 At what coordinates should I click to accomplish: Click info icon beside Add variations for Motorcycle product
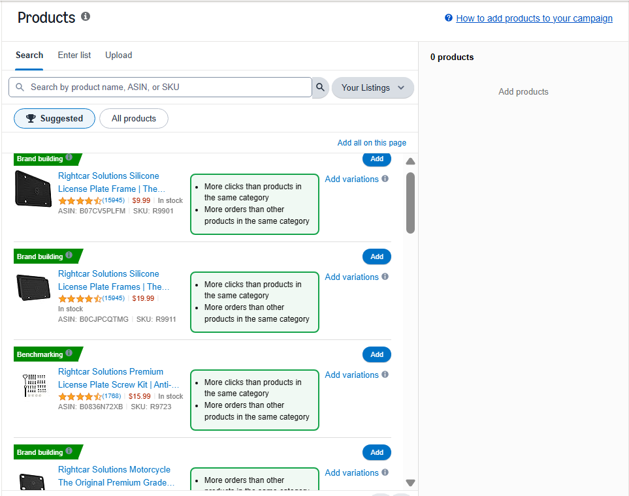point(385,473)
